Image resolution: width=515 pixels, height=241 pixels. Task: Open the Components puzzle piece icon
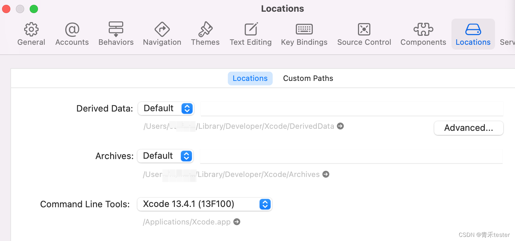point(423,29)
